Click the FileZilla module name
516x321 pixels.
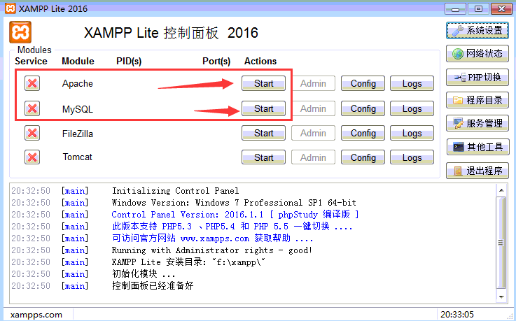coord(77,134)
